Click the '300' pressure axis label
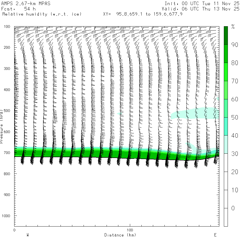The image size is (241, 241). click(x=7, y=69)
